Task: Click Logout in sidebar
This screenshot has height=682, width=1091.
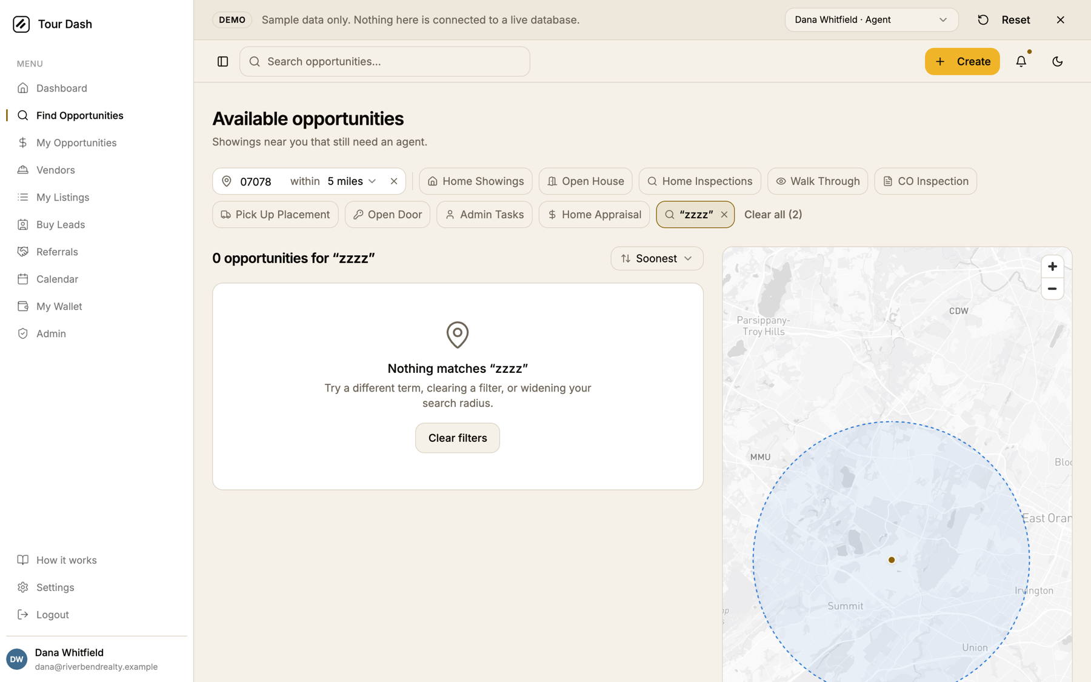Action: 97,615
